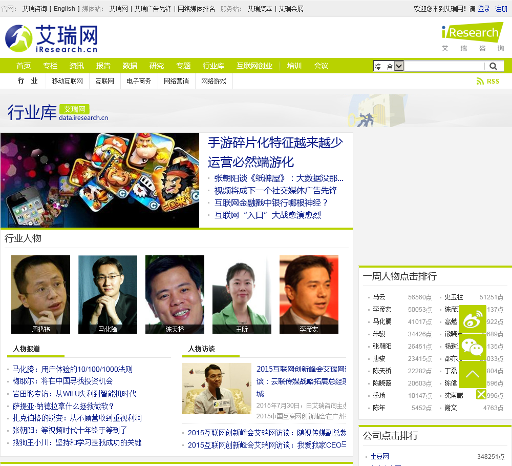Open the 艾瑞会展 top link
512x466 pixels.
coord(291,9)
